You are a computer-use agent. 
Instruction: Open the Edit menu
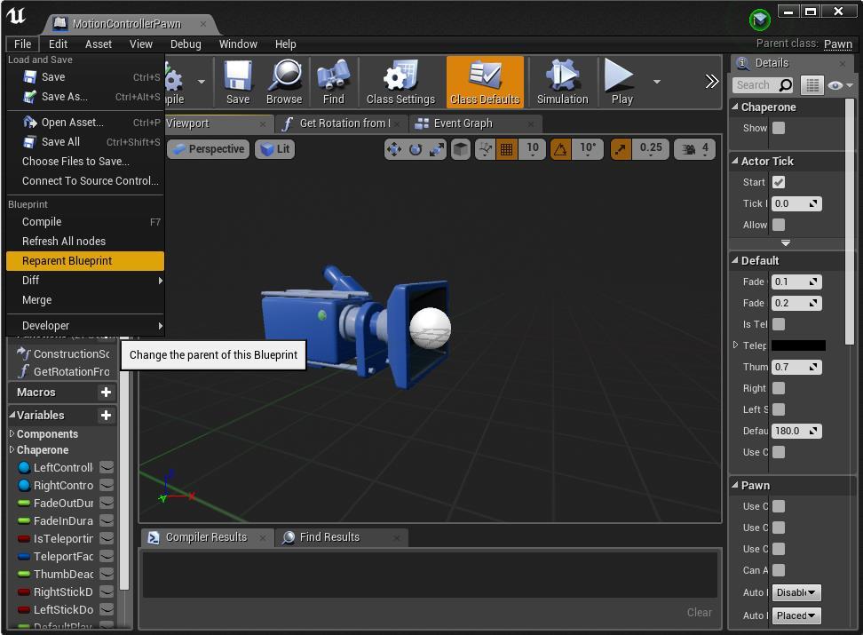[58, 44]
